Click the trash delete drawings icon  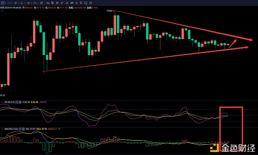click(90, 3)
